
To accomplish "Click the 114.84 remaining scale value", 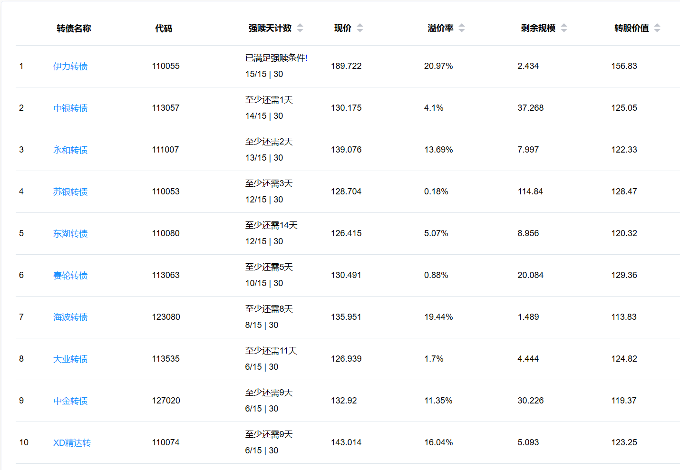I will tap(530, 192).
